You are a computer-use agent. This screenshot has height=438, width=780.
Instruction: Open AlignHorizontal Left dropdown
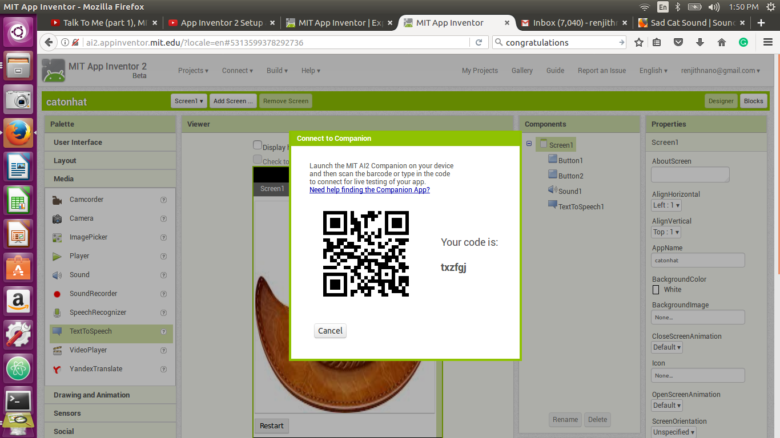667,205
